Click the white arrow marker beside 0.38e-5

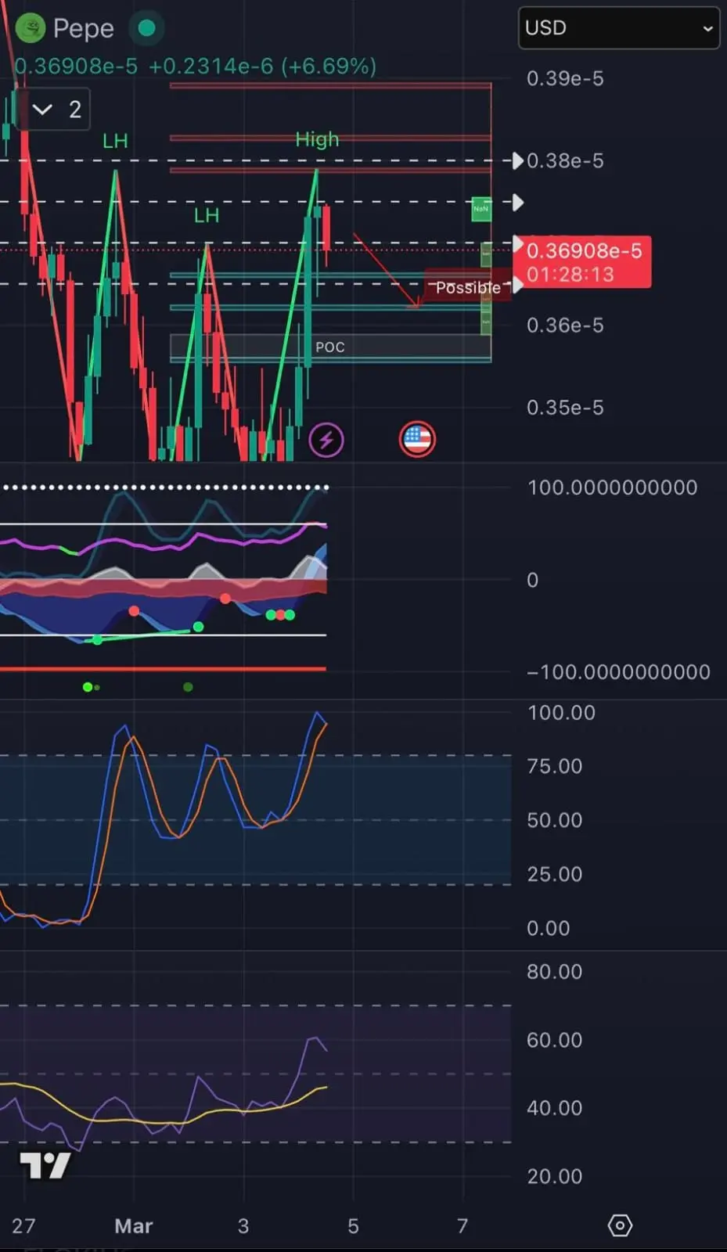(x=516, y=161)
